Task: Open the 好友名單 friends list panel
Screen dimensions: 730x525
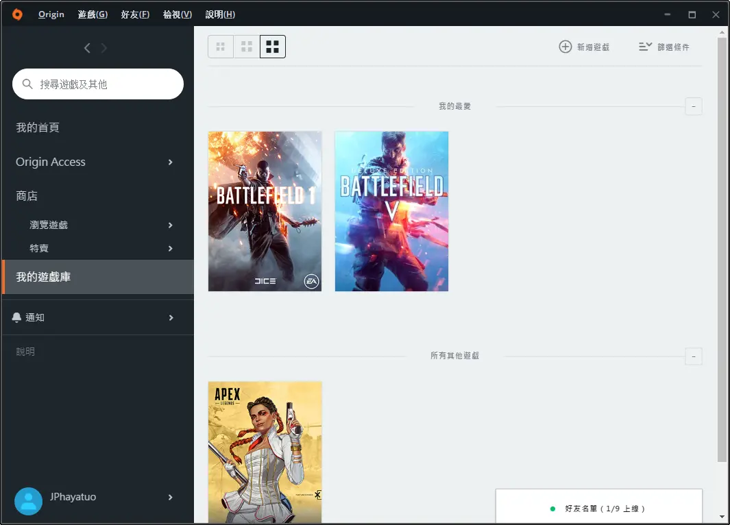Action: (598, 506)
